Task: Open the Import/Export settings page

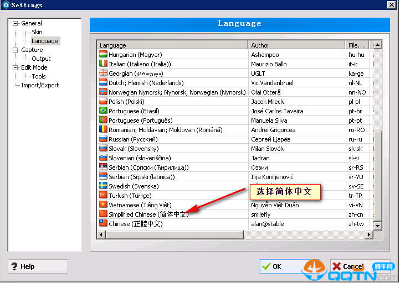Action: tap(40, 85)
